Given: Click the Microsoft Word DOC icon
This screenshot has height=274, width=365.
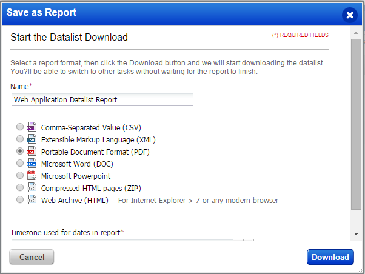Looking at the screenshot, I should (x=32, y=163).
